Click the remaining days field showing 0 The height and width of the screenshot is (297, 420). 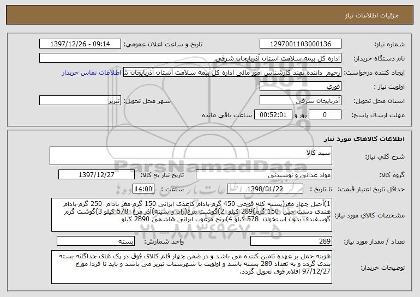point(325,115)
